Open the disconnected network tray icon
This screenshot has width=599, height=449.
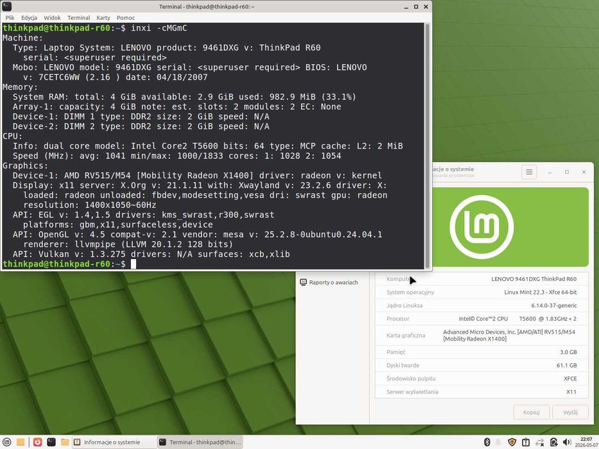[539, 442]
